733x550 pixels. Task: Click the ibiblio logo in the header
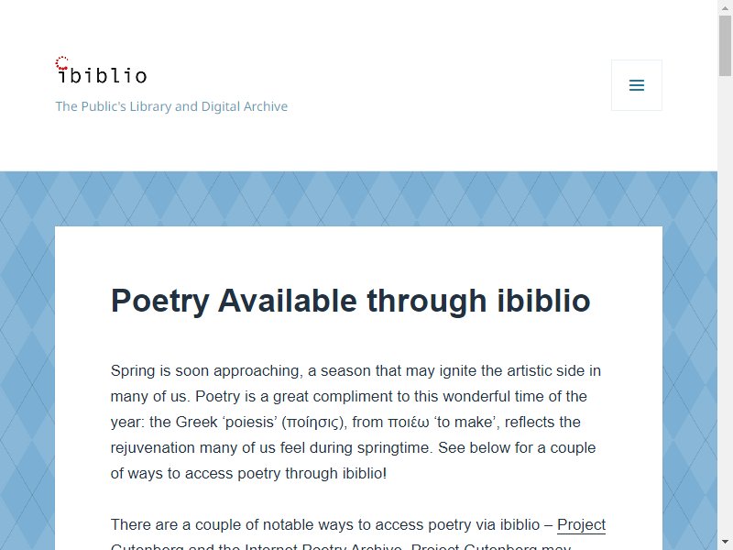click(102, 71)
